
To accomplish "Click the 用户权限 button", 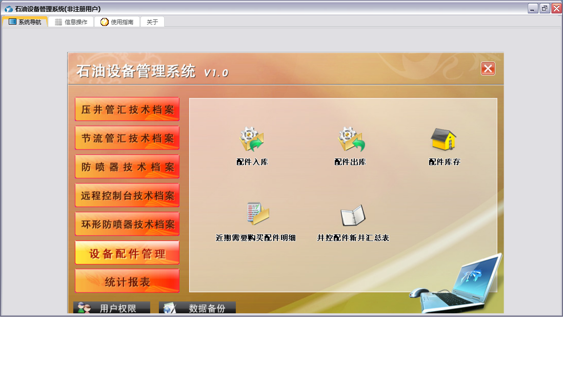I will tap(112, 308).
